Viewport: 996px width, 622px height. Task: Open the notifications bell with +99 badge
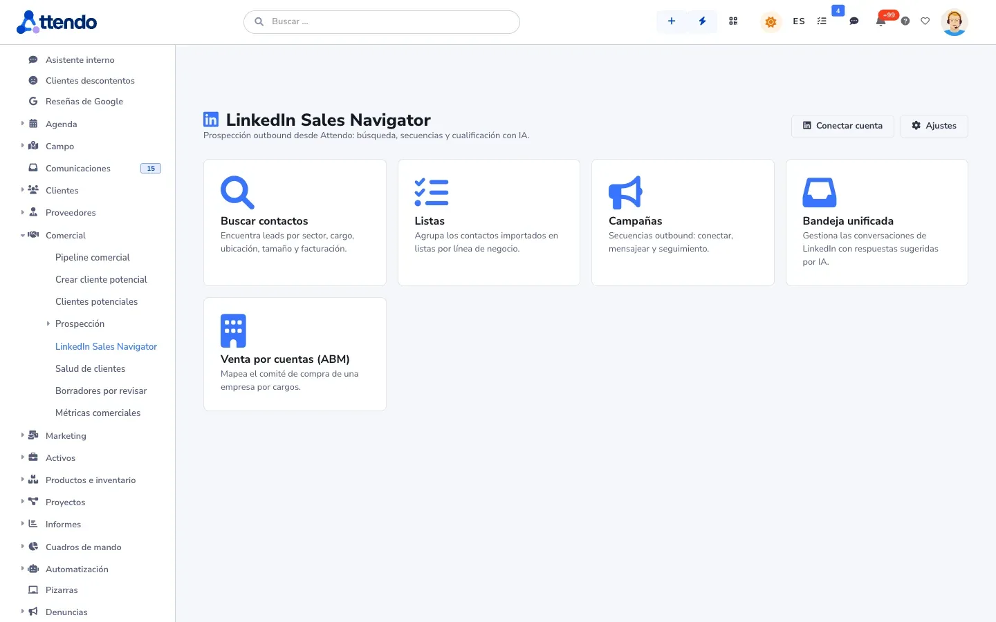click(880, 21)
